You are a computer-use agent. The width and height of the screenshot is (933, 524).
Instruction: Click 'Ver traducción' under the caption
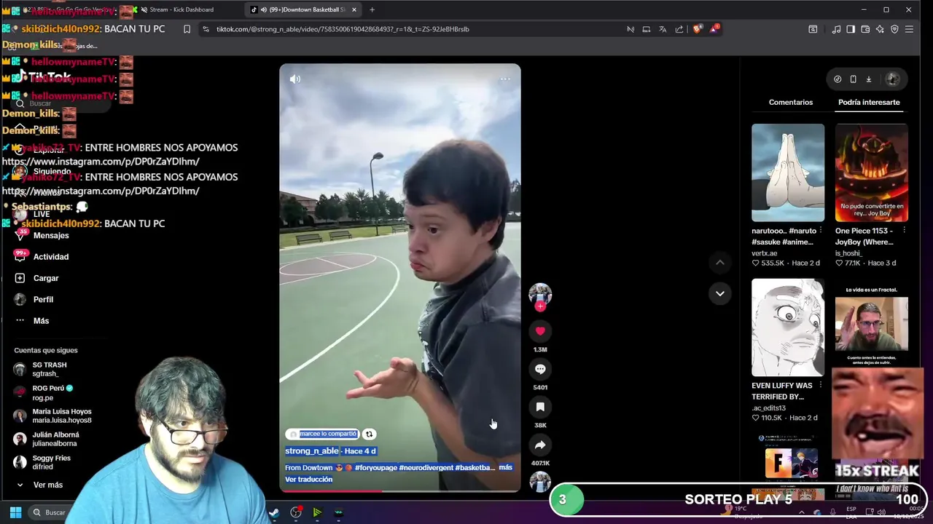309,479
